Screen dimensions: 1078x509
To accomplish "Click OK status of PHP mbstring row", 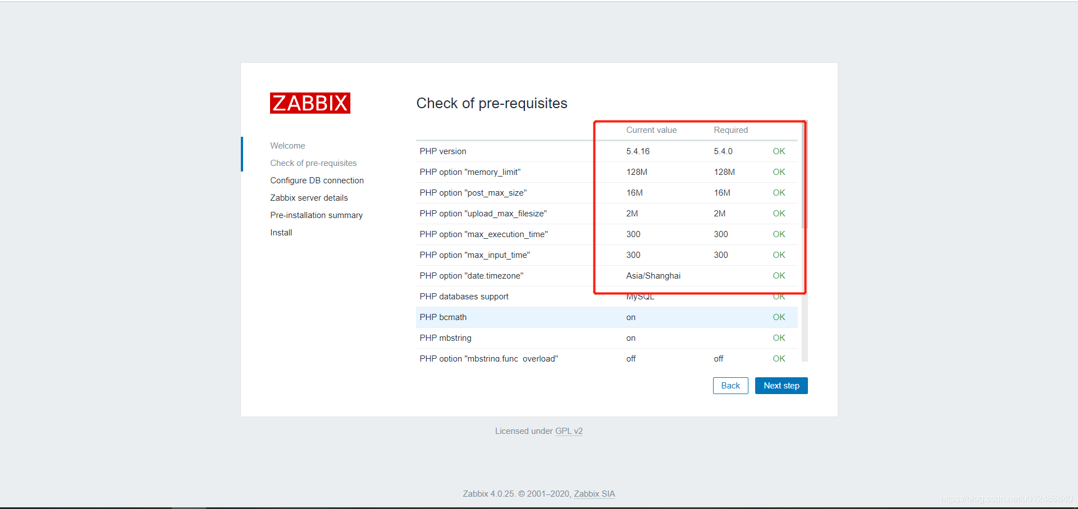I will coord(779,338).
